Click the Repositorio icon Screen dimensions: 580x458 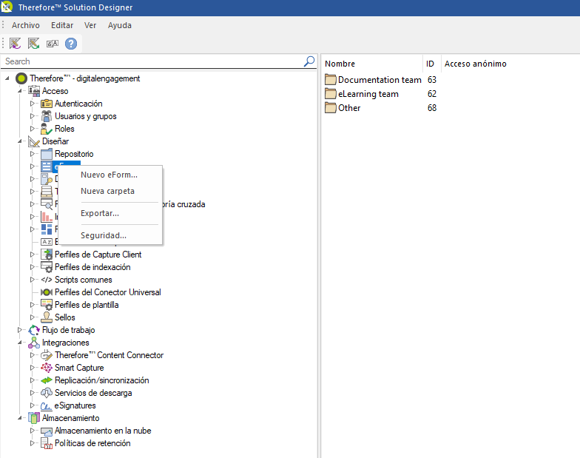pyautogui.click(x=47, y=154)
